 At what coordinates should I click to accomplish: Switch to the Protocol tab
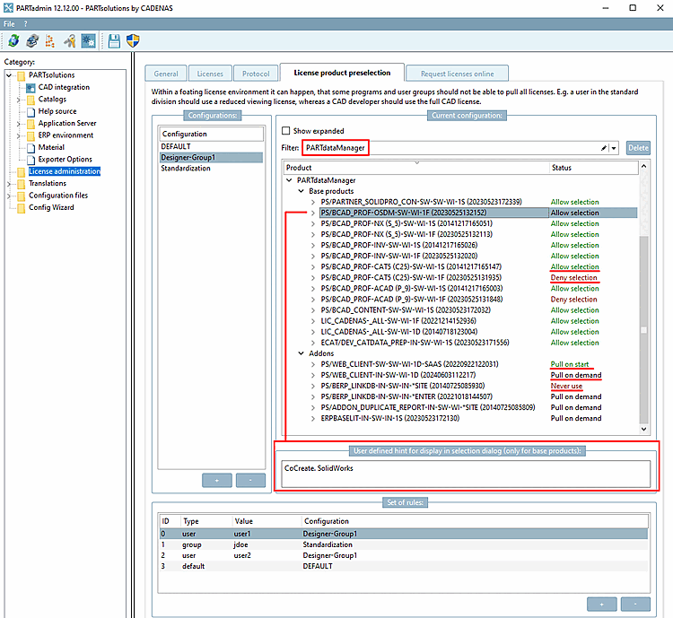(x=256, y=74)
